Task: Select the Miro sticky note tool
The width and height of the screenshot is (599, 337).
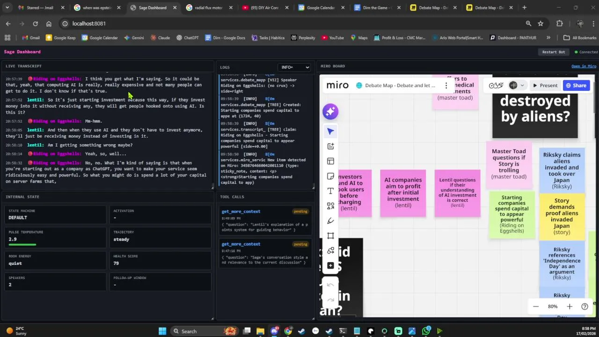Action: click(x=330, y=176)
